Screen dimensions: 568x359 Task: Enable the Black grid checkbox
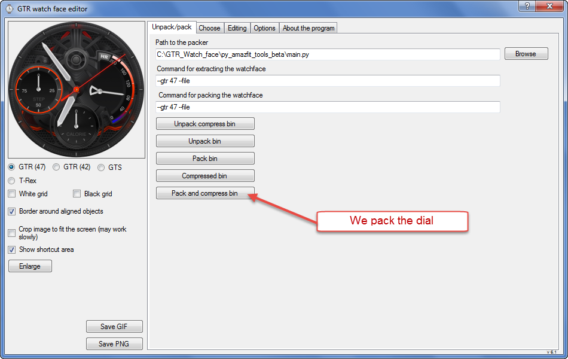[77, 194]
